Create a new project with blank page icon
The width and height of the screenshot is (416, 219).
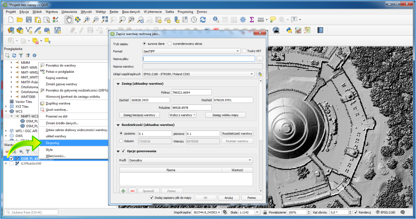(11, 20)
